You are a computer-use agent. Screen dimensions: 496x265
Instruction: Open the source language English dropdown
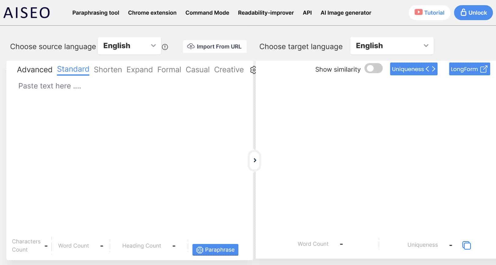[129, 46]
